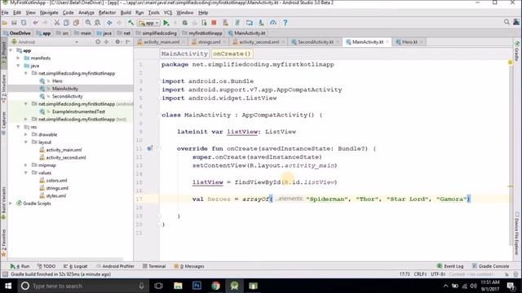This screenshot has height=293, width=522.
Task: Open the Android Profiler tool window
Action: [115, 266]
